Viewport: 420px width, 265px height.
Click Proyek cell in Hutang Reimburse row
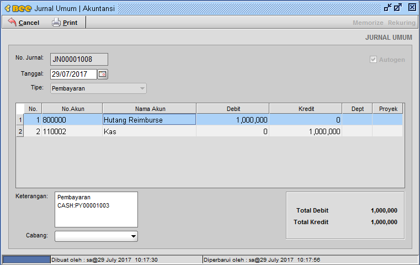387,119
